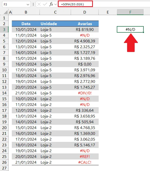Click cell with R$ 4.768,35

point(85,128)
